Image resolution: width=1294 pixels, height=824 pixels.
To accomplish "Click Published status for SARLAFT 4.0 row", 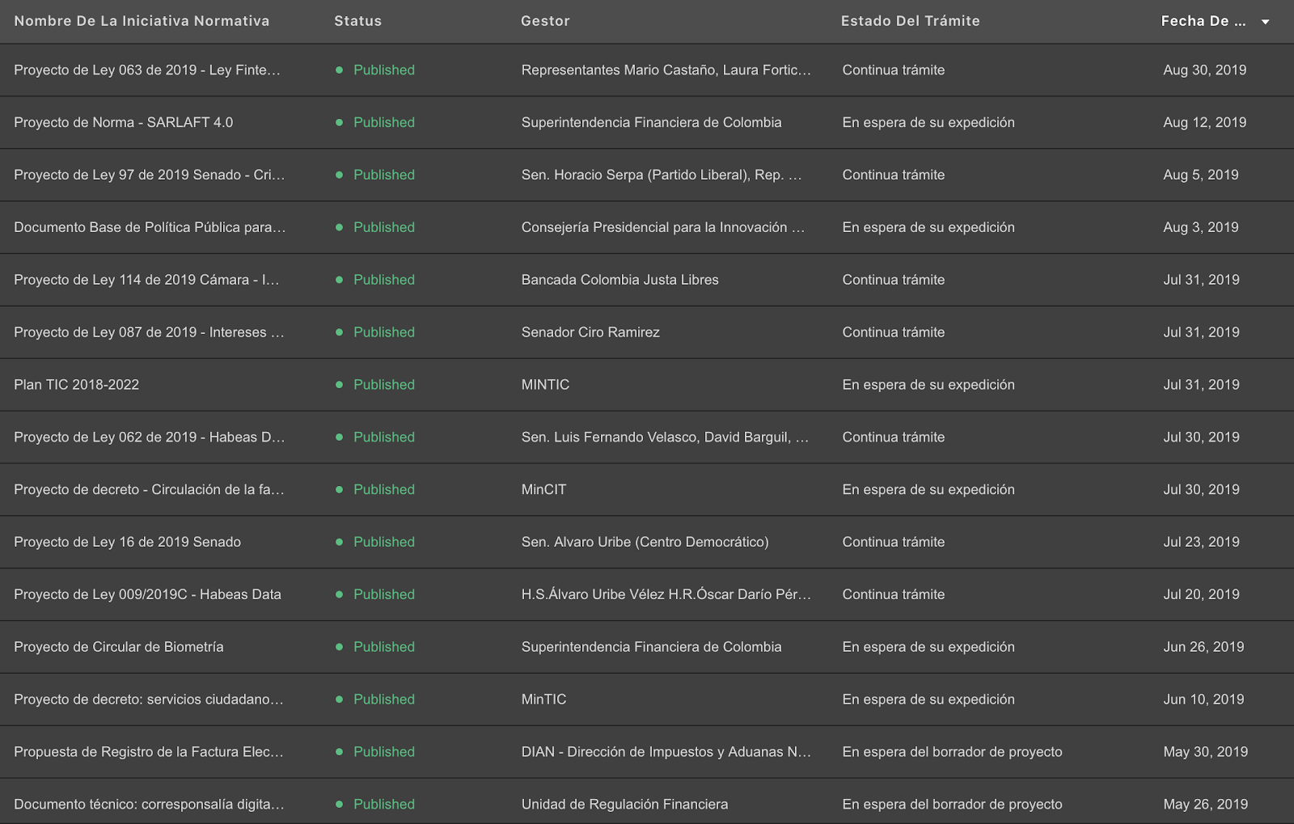I will pyautogui.click(x=384, y=123).
